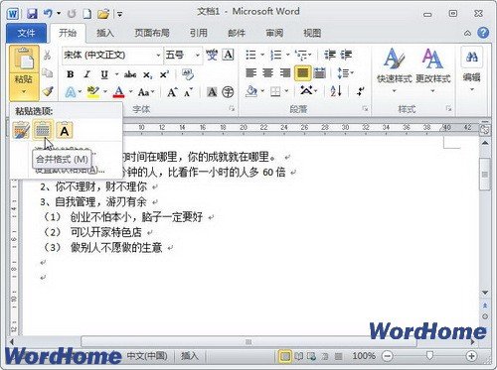Click the Open folder icon
The image size is (497, 370).
tap(103, 14)
